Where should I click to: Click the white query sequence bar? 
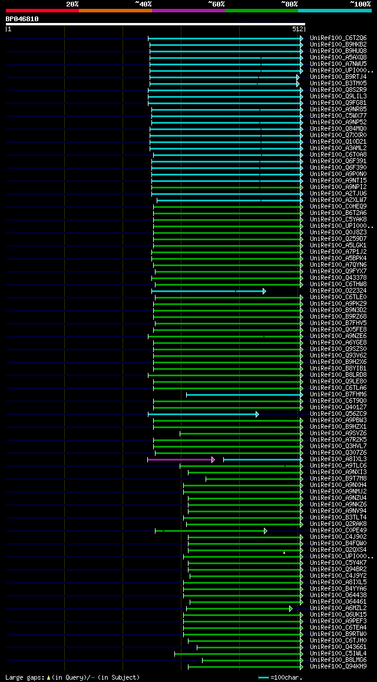coord(156,24)
